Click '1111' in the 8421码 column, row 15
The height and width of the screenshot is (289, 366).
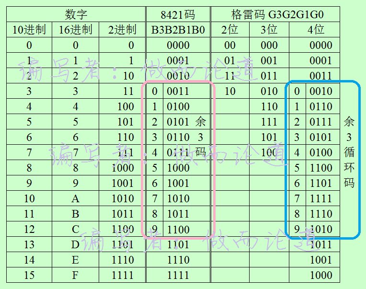click(178, 275)
